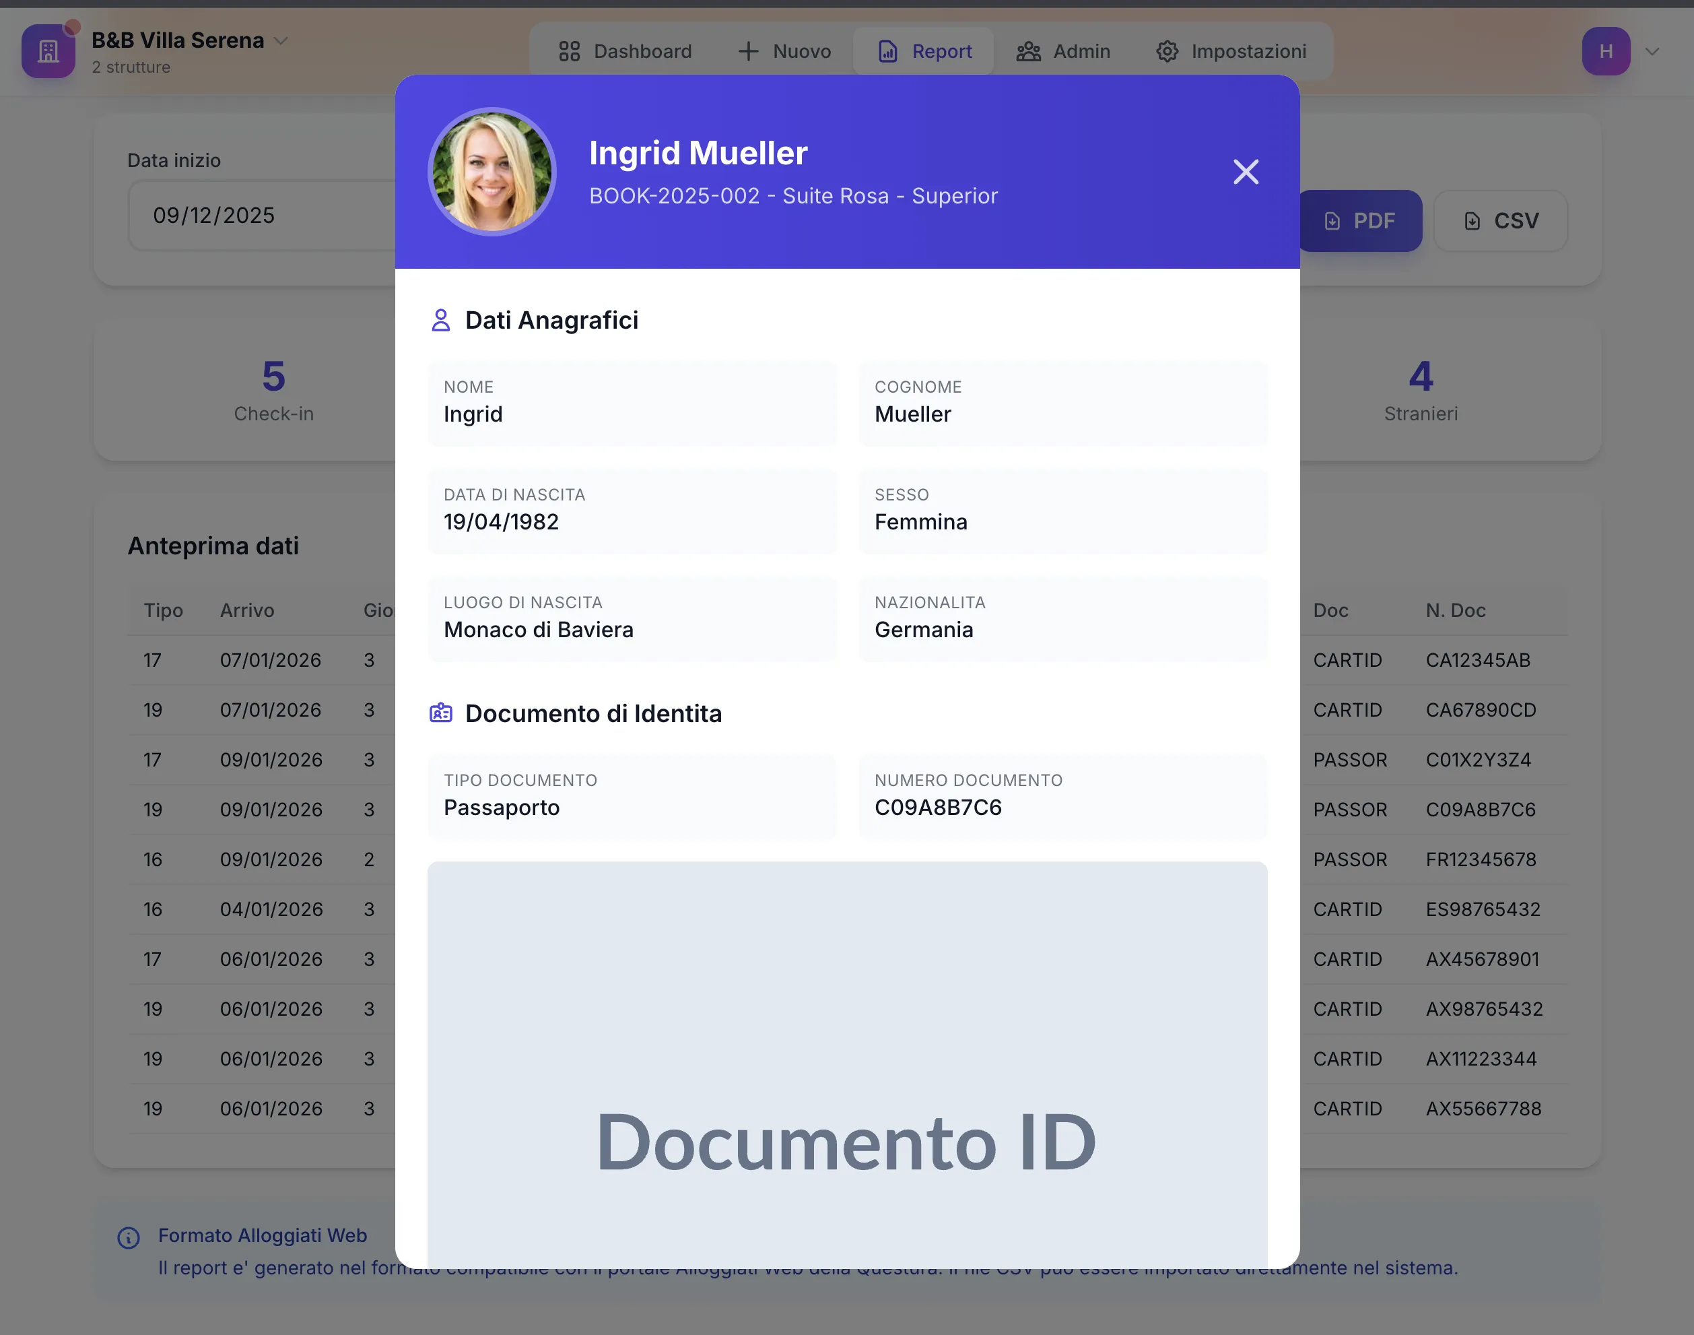1694x1335 pixels.
Task: Click the ID badge icon next to Documento di Identita
Action: (441, 712)
